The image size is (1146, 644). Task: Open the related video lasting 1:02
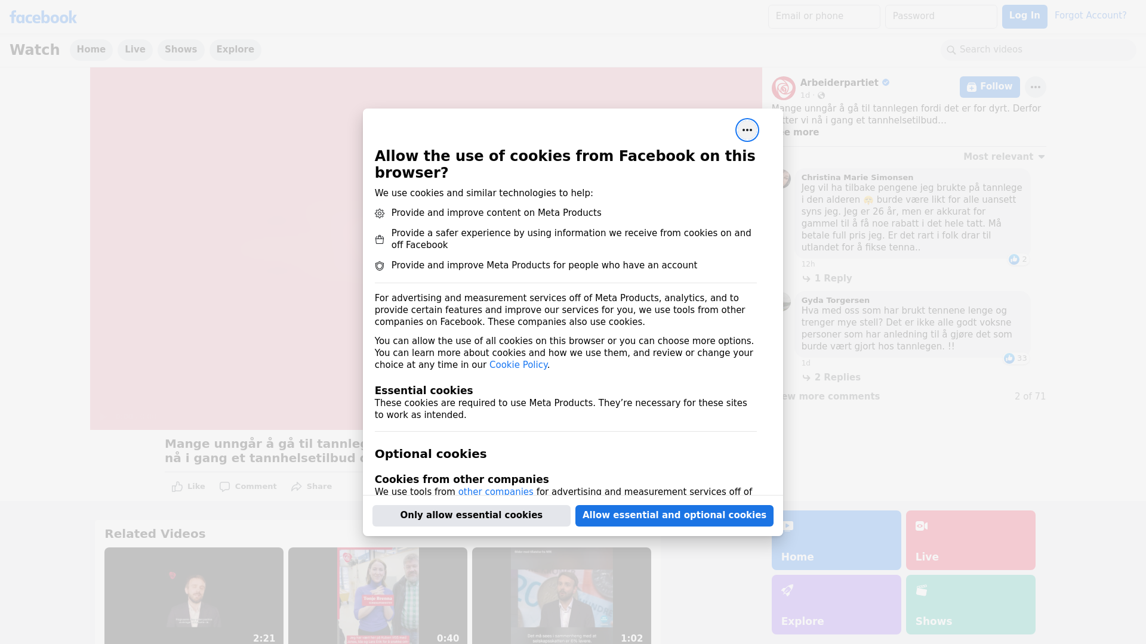point(562,596)
